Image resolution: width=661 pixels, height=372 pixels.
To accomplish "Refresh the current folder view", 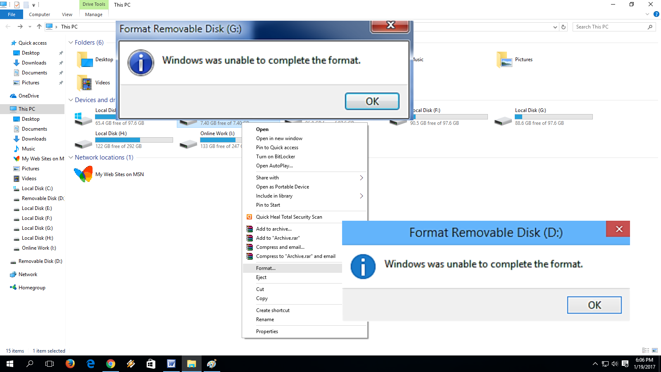I will point(564,26).
